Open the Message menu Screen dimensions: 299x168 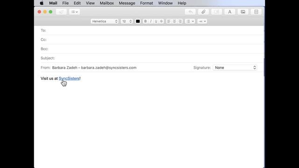tap(127, 3)
